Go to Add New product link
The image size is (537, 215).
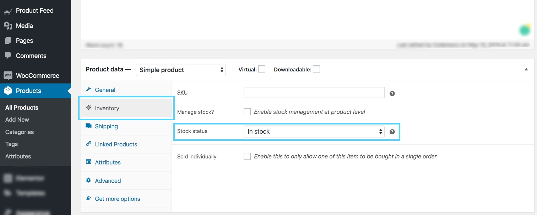click(17, 120)
